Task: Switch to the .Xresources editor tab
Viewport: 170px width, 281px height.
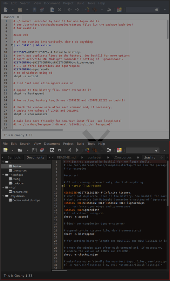Action: point(123,157)
